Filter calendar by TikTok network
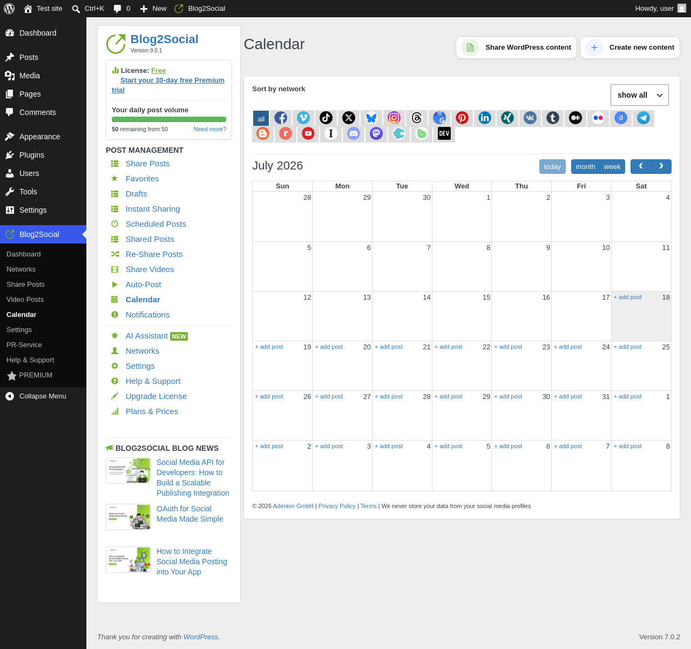The width and height of the screenshot is (691, 649). point(326,118)
